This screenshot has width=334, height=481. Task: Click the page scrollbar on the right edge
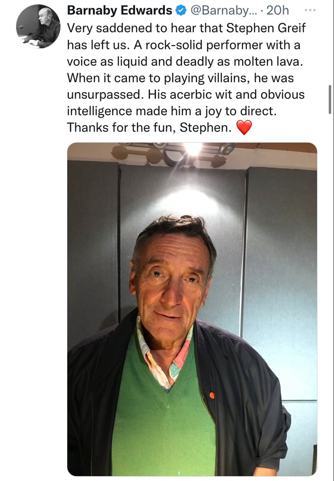click(330, 99)
